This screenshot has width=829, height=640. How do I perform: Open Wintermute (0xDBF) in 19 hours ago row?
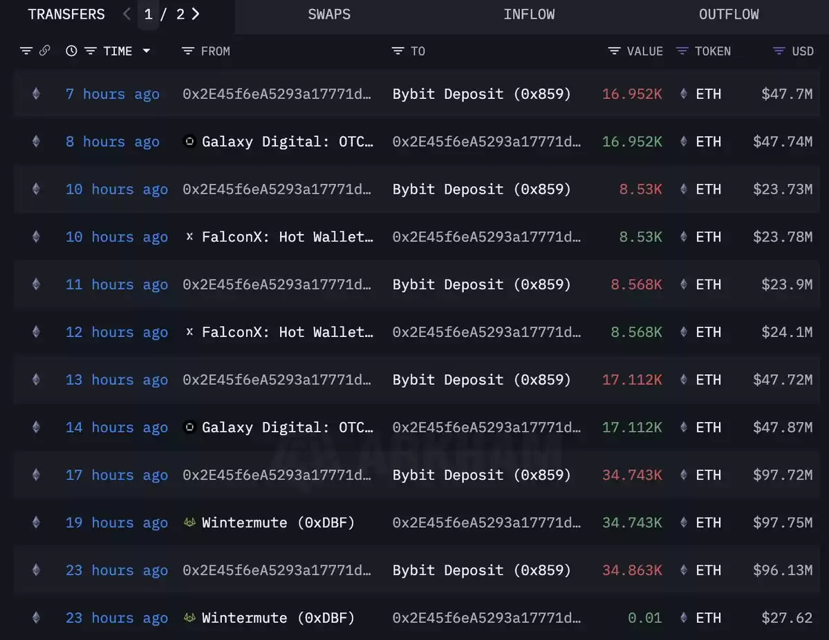[x=278, y=522]
